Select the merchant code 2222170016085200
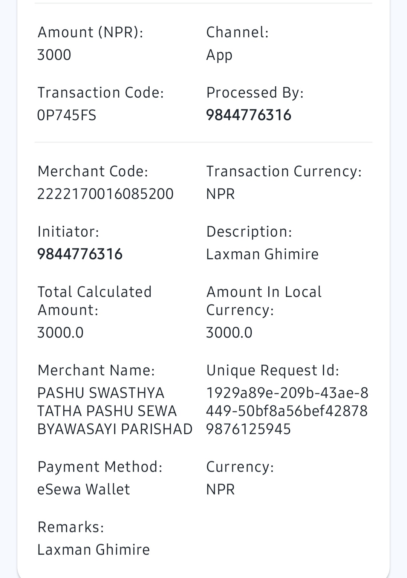The image size is (407, 578). pos(106,194)
